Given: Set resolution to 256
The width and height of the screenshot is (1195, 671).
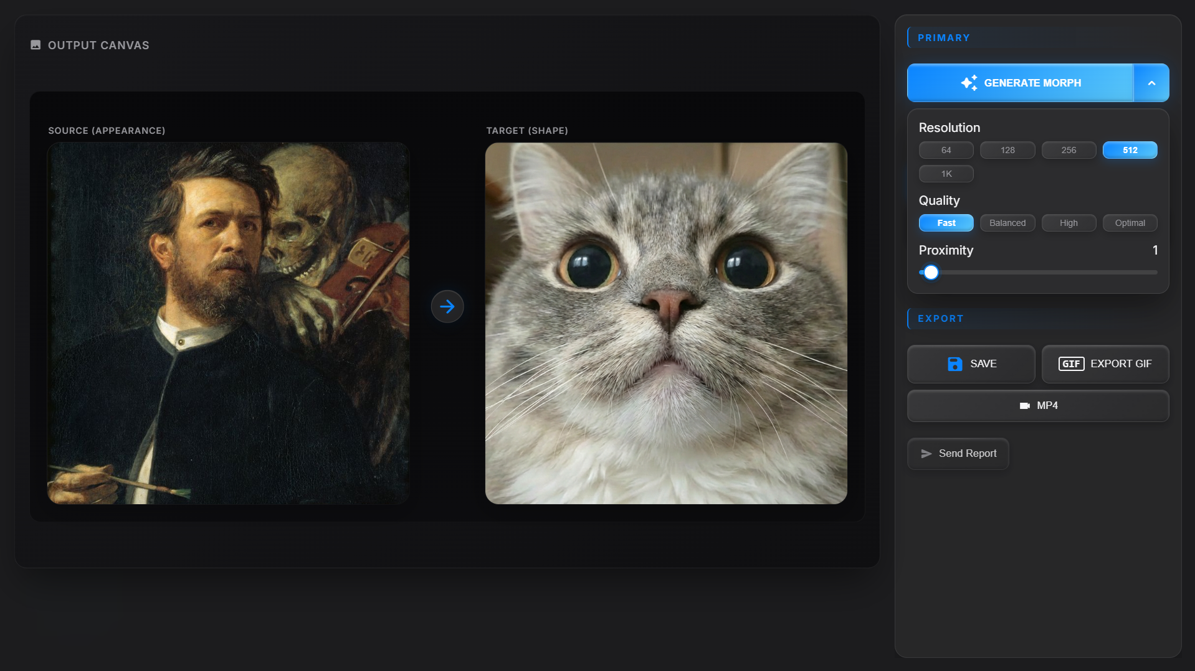Looking at the screenshot, I should [x=1069, y=150].
